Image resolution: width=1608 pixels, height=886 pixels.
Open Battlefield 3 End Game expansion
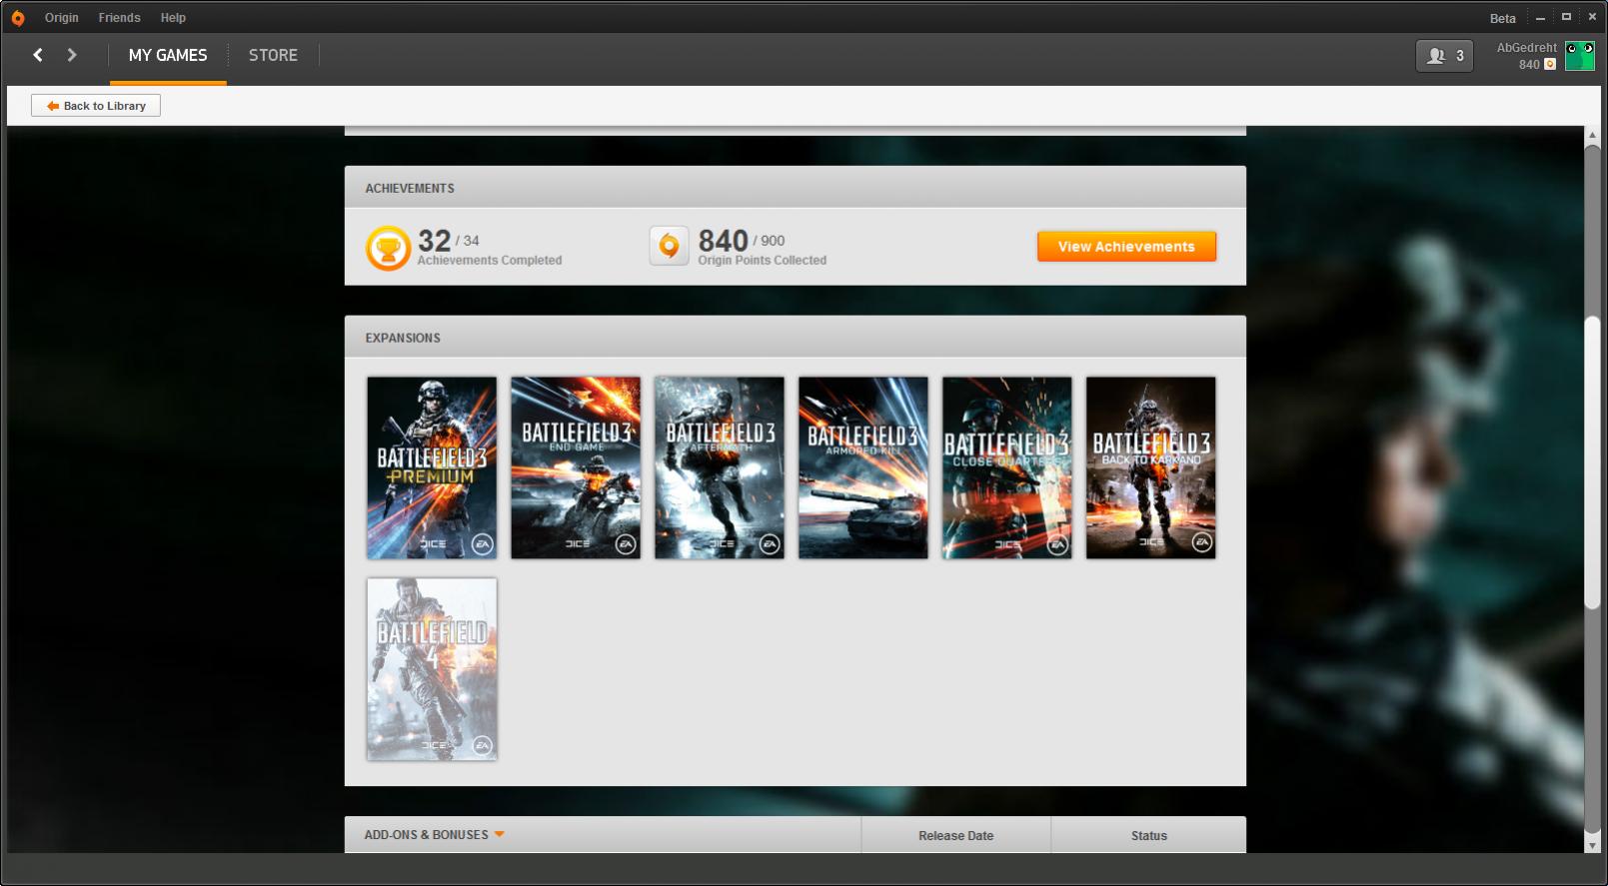[576, 467]
